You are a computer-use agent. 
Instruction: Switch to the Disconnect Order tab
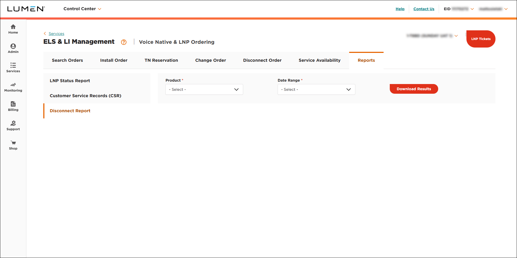click(262, 60)
